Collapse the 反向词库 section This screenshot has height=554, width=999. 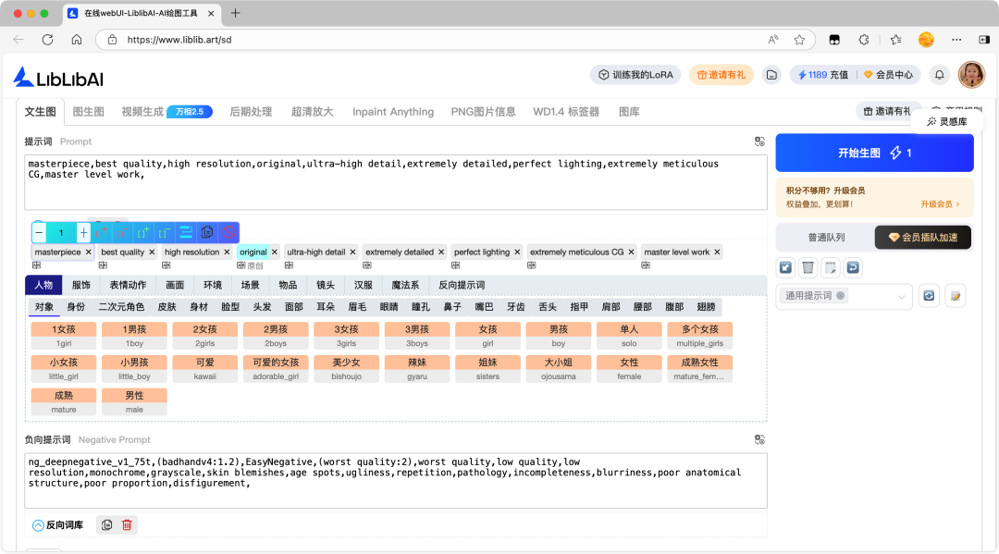(38, 525)
